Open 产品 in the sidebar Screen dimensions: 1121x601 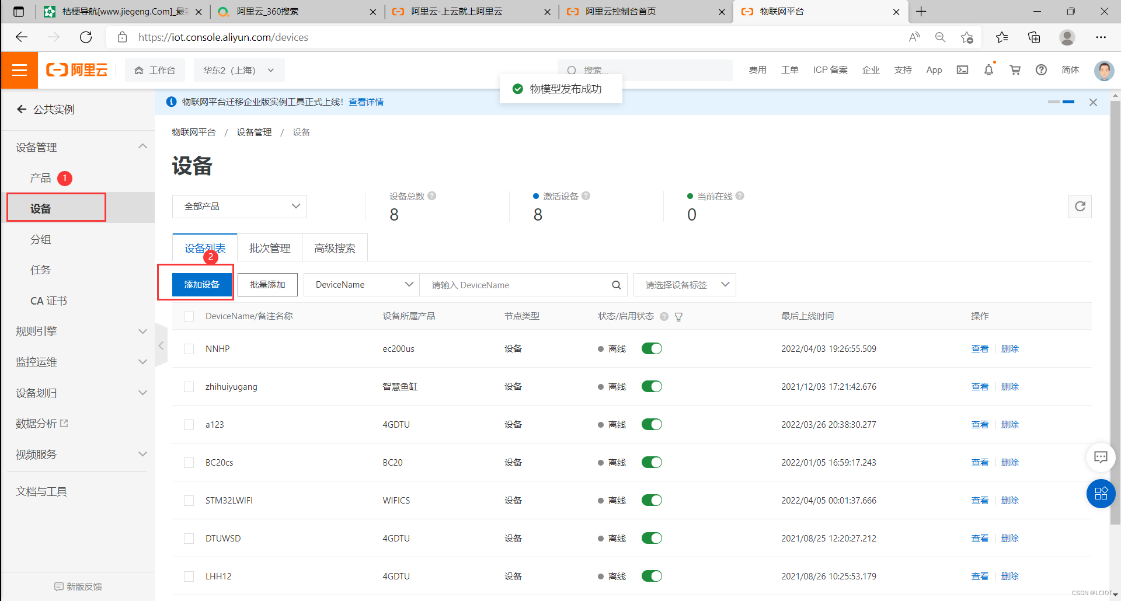coord(40,178)
